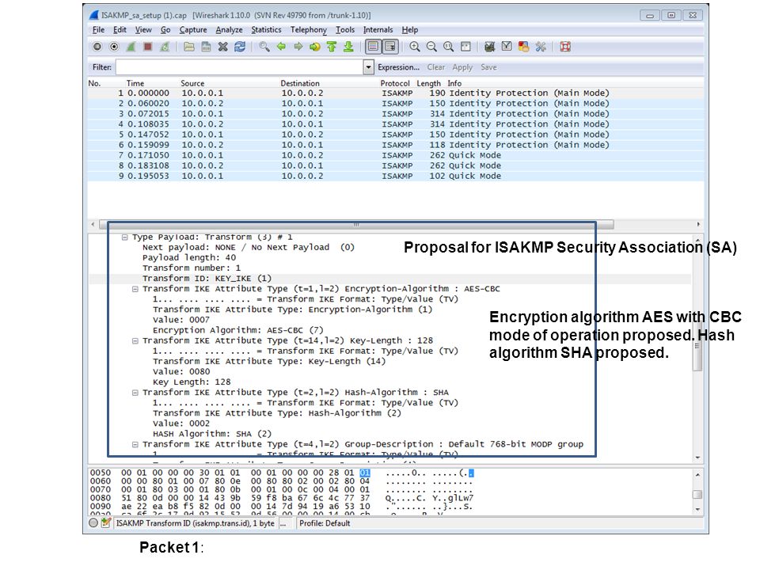Open the View menu
Screen dimensions: 760x570
coord(143,30)
